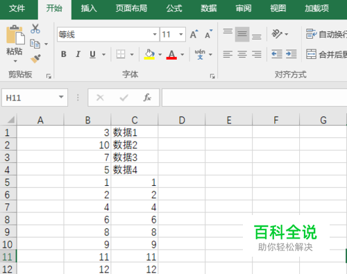
Task: Align text right
Action: point(257,54)
